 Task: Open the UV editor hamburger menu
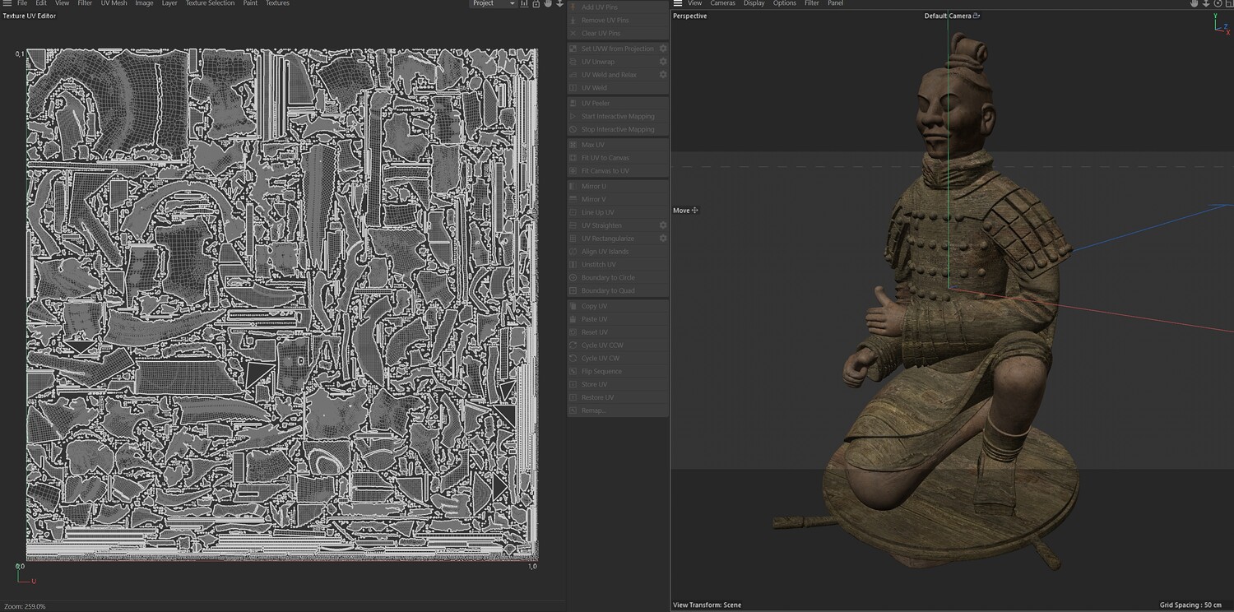(x=7, y=3)
